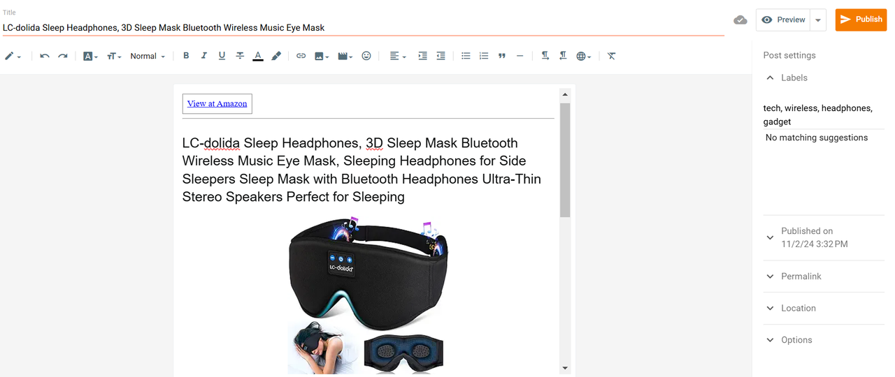Toggle italic formatting

coord(204,56)
